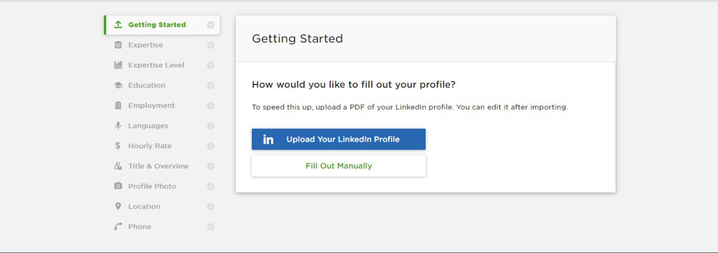This screenshot has width=718, height=253.
Task: Click the camera icon for Profile Photo
Action: coord(118,186)
